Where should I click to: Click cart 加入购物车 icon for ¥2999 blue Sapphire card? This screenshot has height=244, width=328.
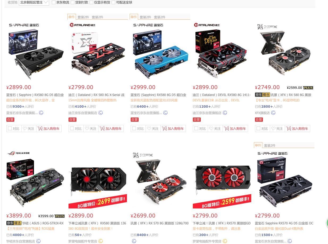pyautogui.click(x=164, y=129)
